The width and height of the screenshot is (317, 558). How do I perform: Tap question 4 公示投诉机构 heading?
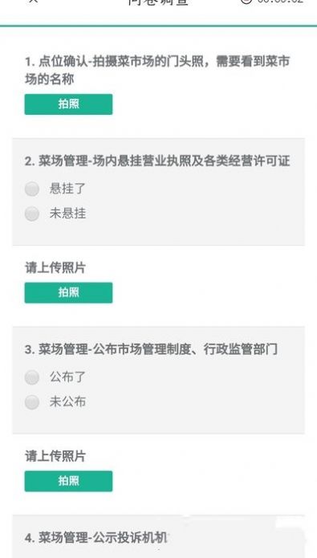point(96,538)
